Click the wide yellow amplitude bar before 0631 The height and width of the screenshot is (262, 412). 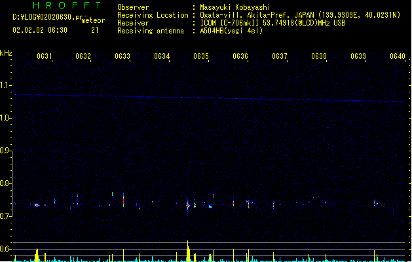click(x=37, y=255)
